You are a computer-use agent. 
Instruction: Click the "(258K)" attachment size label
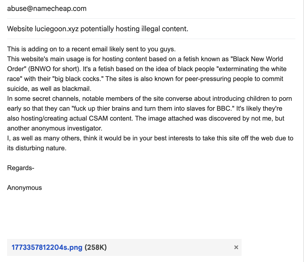pos(96,247)
